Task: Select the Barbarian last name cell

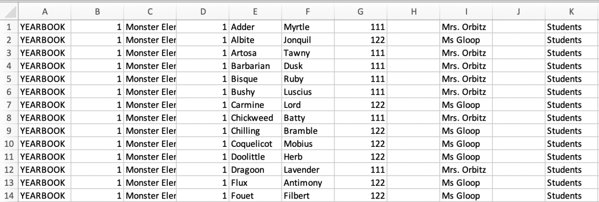Action: (255, 66)
